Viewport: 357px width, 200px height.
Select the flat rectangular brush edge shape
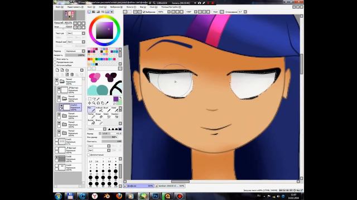pos(120,129)
